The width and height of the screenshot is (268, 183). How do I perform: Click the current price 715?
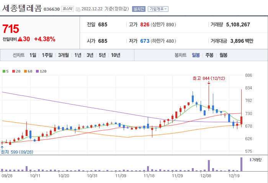coord(11,29)
